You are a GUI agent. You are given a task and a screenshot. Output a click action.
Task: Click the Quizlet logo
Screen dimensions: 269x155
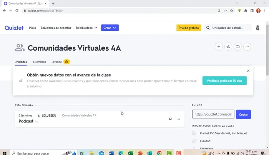[14, 28]
